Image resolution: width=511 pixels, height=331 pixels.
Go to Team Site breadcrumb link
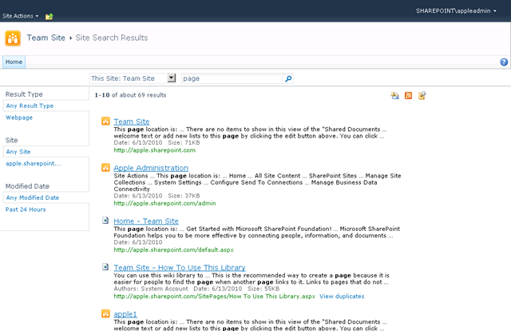pyautogui.click(x=46, y=38)
